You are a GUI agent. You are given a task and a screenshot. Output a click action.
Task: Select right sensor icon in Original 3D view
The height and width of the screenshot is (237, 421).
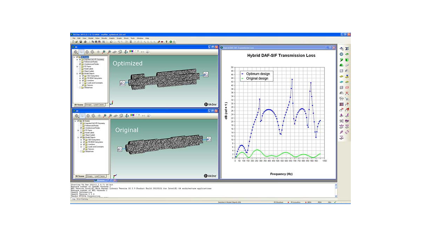(x=209, y=139)
